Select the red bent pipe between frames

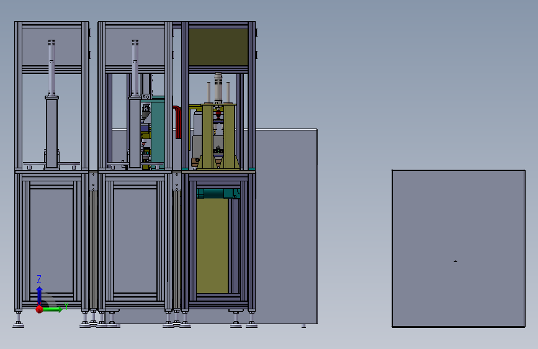click(x=177, y=122)
